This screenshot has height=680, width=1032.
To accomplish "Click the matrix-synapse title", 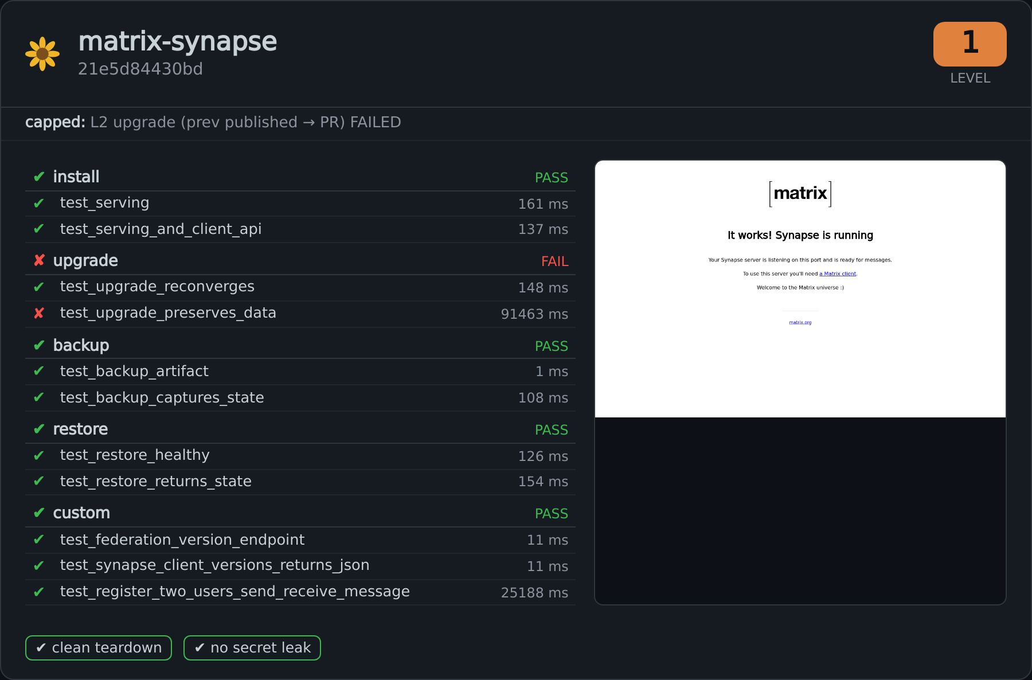I will (178, 42).
